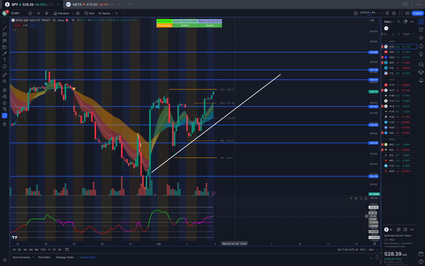This screenshot has width=425, height=266.
Task: Open the Hotlists flame icon
Action: tap(421, 45)
